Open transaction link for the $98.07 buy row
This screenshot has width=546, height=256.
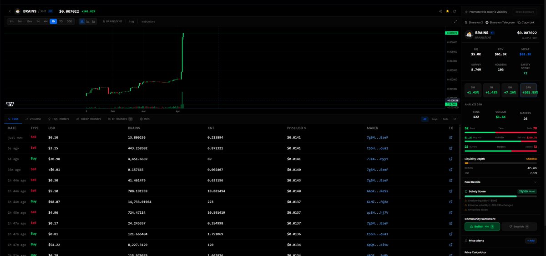tap(450, 201)
